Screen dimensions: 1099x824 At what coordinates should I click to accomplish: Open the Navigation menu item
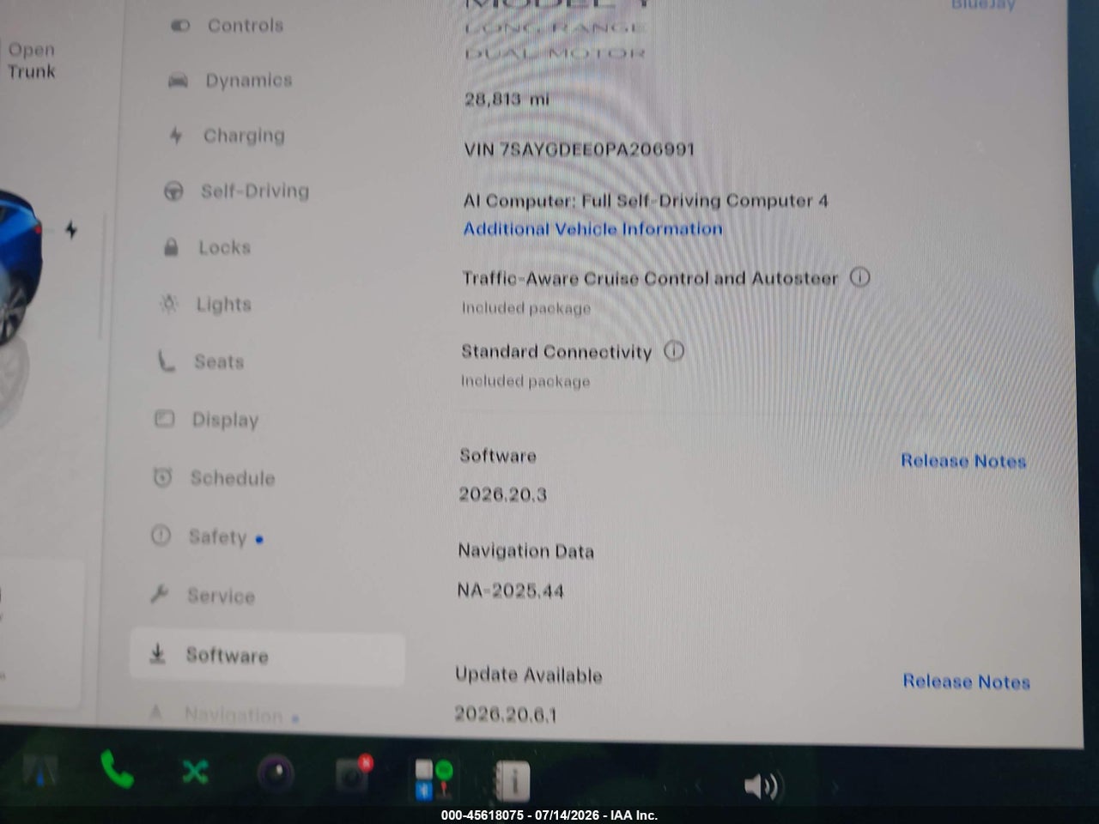224,714
